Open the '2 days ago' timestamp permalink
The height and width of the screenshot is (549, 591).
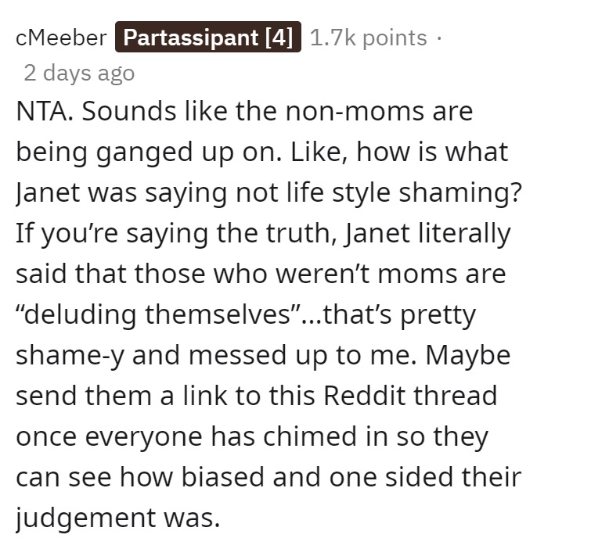pyautogui.click(x=79, y=73)
